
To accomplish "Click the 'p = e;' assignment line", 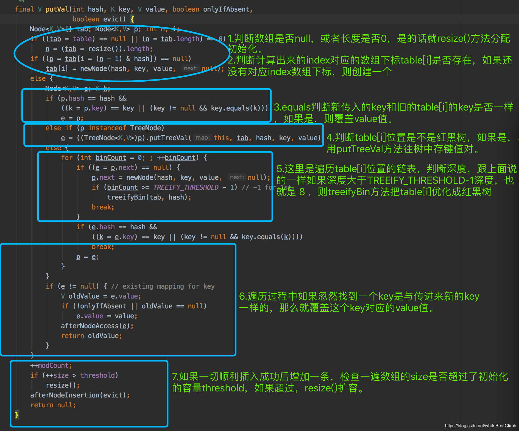I will pos(87,257).
